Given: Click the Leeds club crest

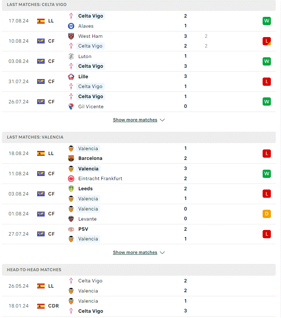Looking at the screenshot, I should (x=71, y=189).
